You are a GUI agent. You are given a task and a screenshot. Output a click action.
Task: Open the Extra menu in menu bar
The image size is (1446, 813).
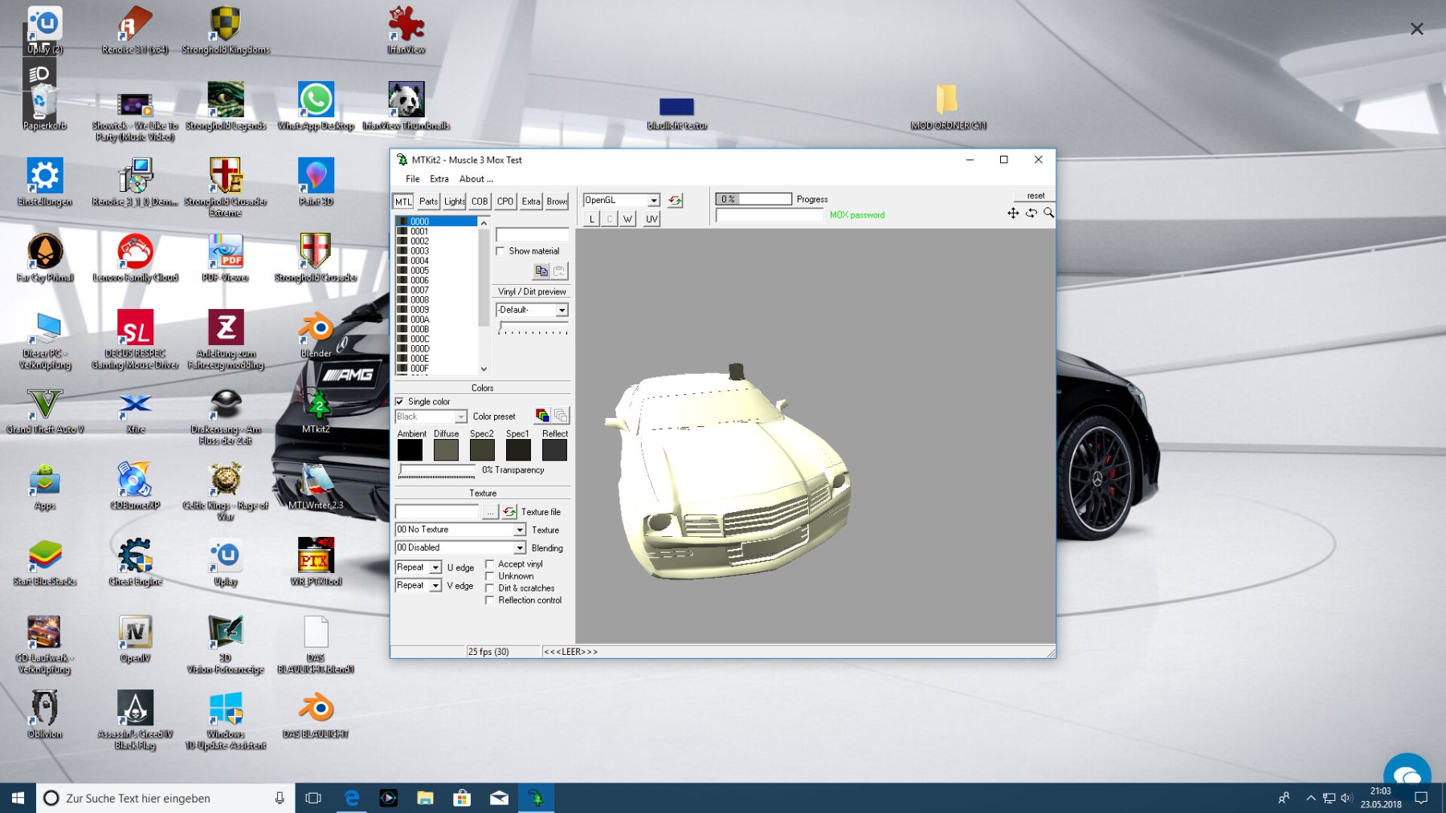tap(439, 179)
